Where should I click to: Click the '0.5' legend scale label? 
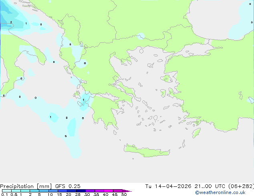tap(14, 194)
